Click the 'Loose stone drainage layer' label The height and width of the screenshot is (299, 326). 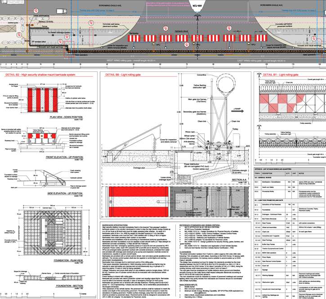[x=165, y=179]
